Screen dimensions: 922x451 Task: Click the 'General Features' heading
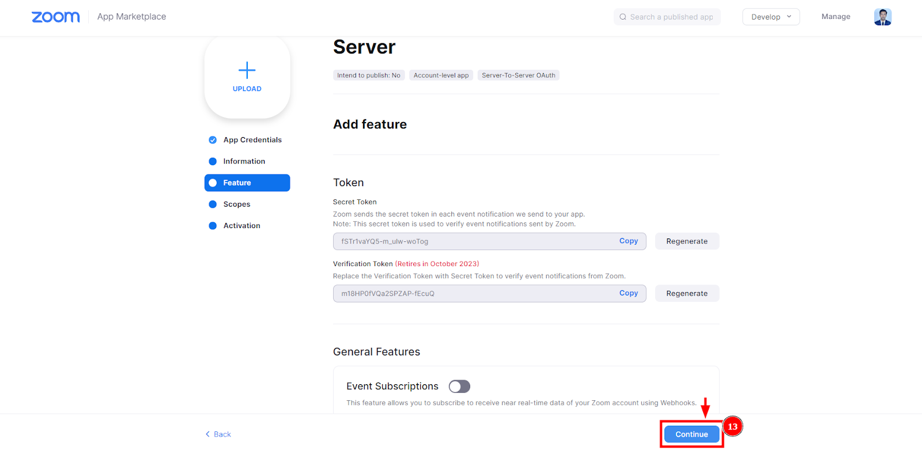(376, 352)
